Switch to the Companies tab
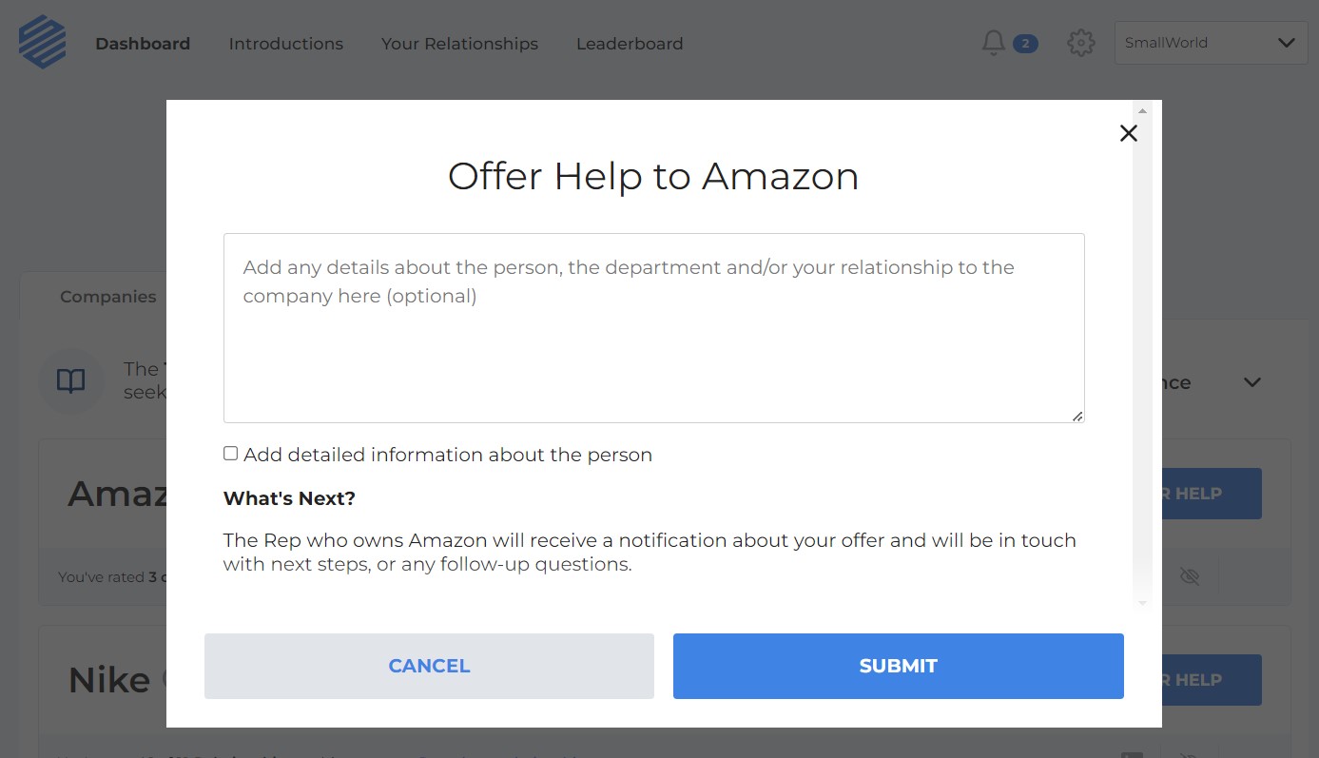This screenshot has height=758, width=1319. 107,296
